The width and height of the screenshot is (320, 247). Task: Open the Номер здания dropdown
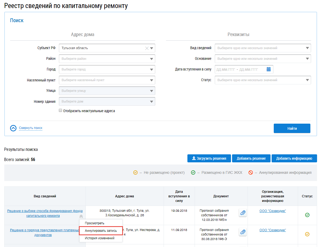coord(107,101)
